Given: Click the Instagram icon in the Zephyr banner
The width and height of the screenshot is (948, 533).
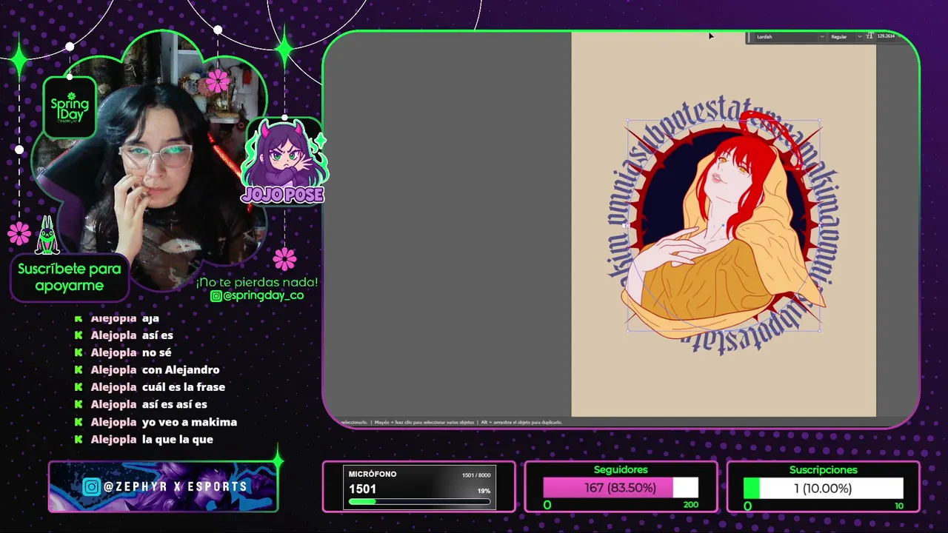Looking at the screenshot, I should (91, 486).
